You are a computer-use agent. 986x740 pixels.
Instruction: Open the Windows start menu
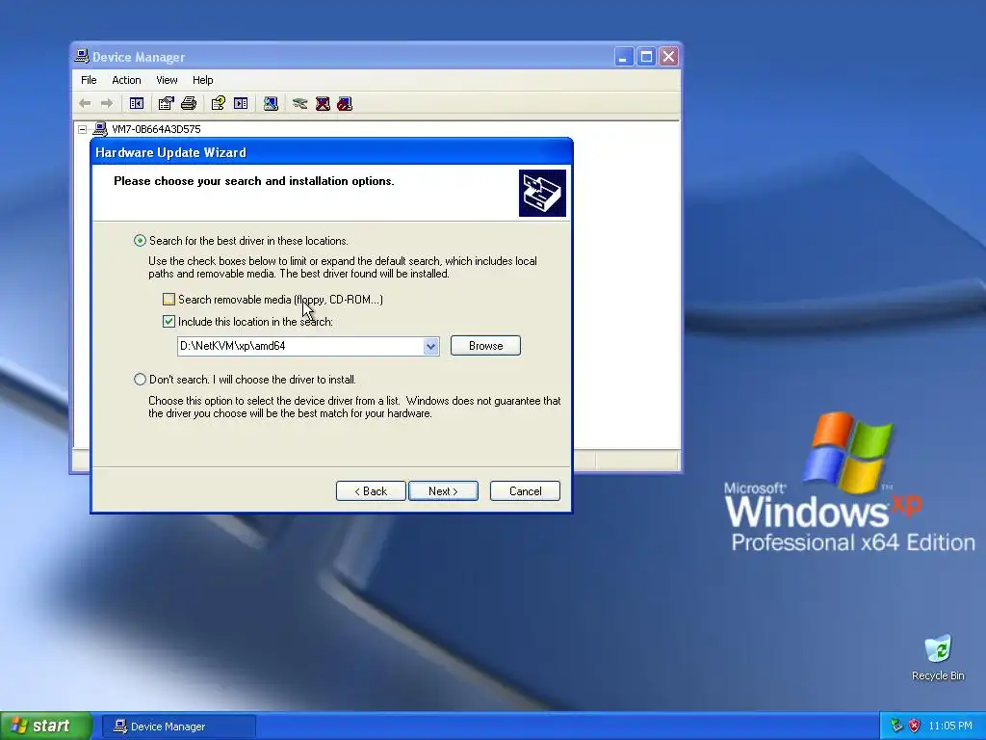click(46, 726)
